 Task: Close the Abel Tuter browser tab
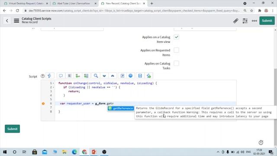[x=95, y=3]
